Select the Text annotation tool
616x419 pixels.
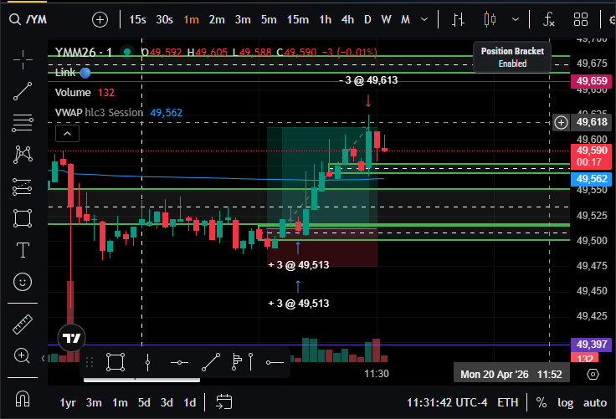[x=23, y=250]
